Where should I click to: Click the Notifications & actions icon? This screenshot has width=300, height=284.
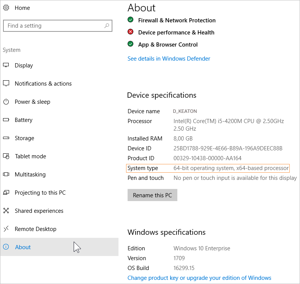[6, 84]
